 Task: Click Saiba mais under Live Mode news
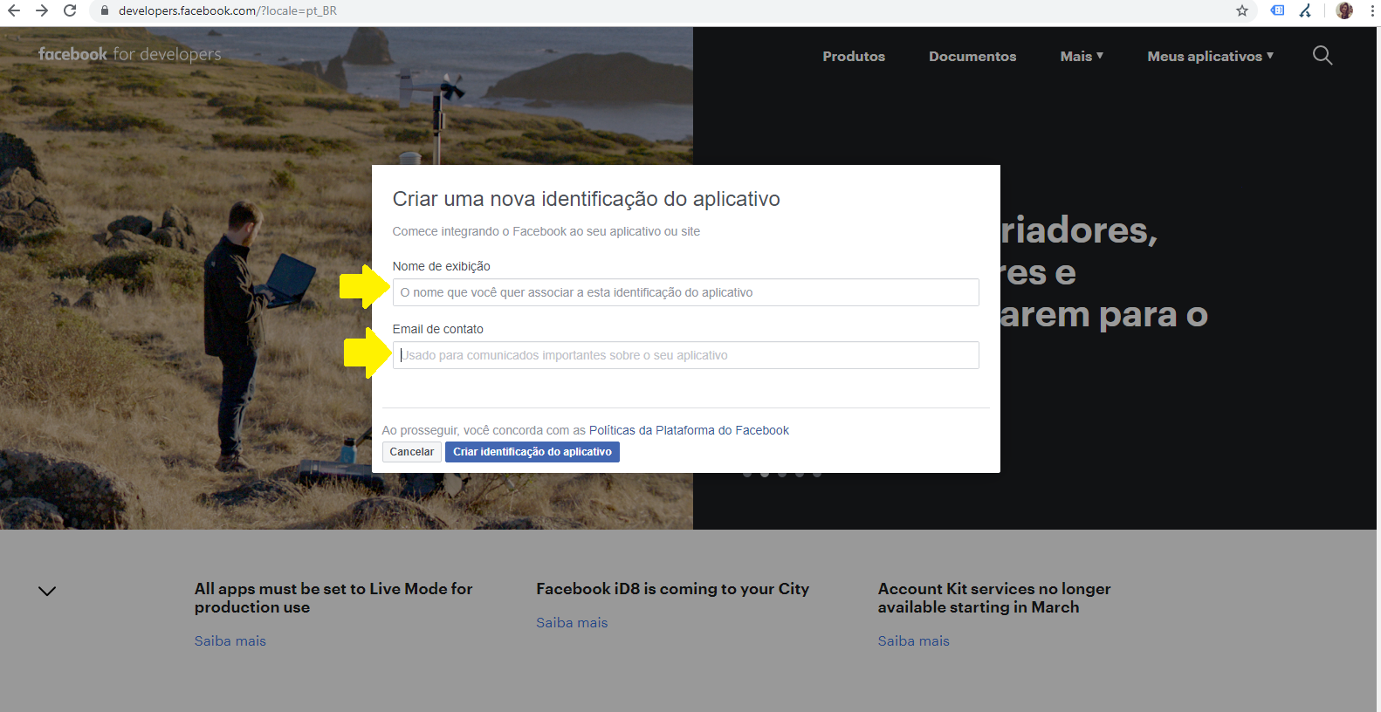230,640
